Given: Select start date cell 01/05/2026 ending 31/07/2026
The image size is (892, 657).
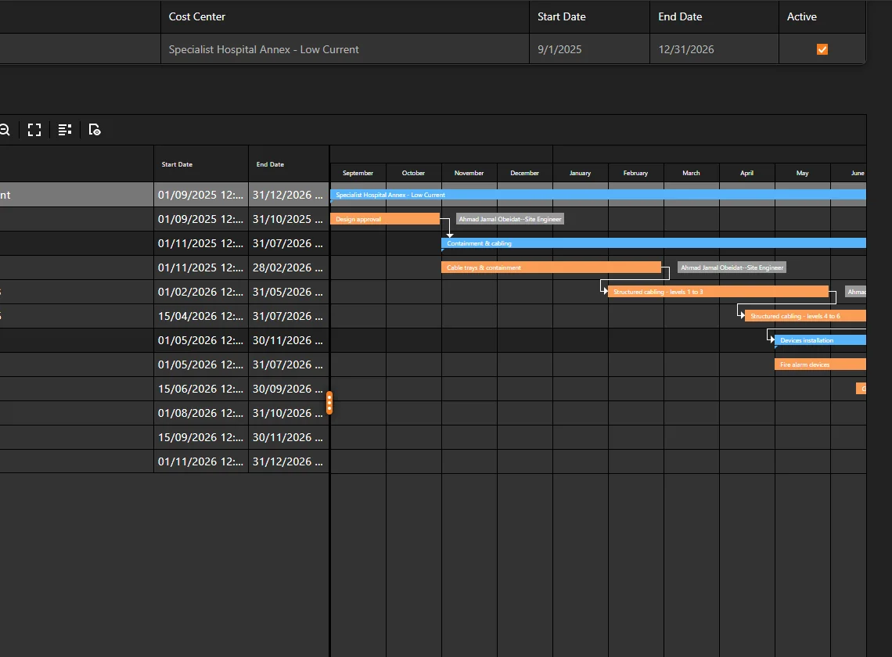Looking at the screenshot, I should click(201, 364).
